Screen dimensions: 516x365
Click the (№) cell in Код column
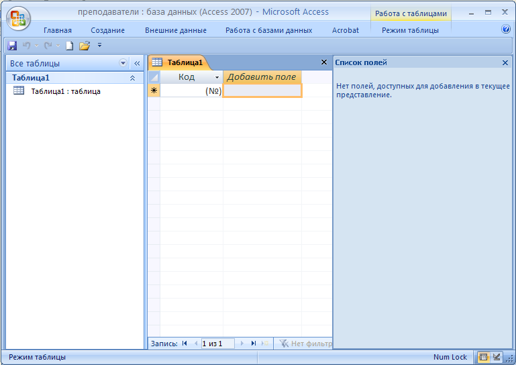click(x=191, y=91)
